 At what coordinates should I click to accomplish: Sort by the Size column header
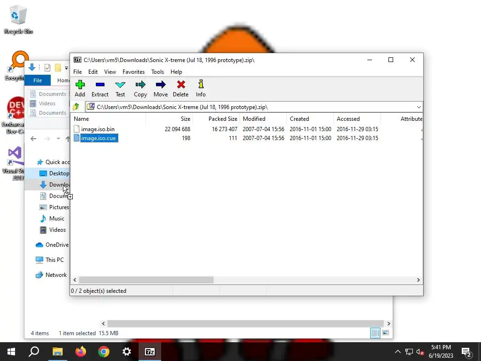(x=169, y=119)
